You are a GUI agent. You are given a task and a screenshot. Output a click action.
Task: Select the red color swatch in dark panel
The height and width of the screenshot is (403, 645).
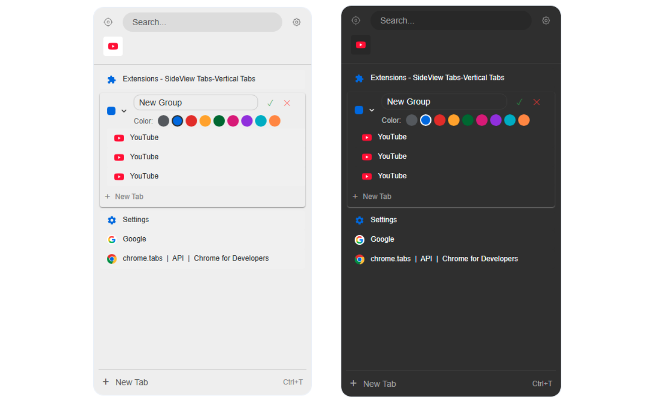point(440,120)
